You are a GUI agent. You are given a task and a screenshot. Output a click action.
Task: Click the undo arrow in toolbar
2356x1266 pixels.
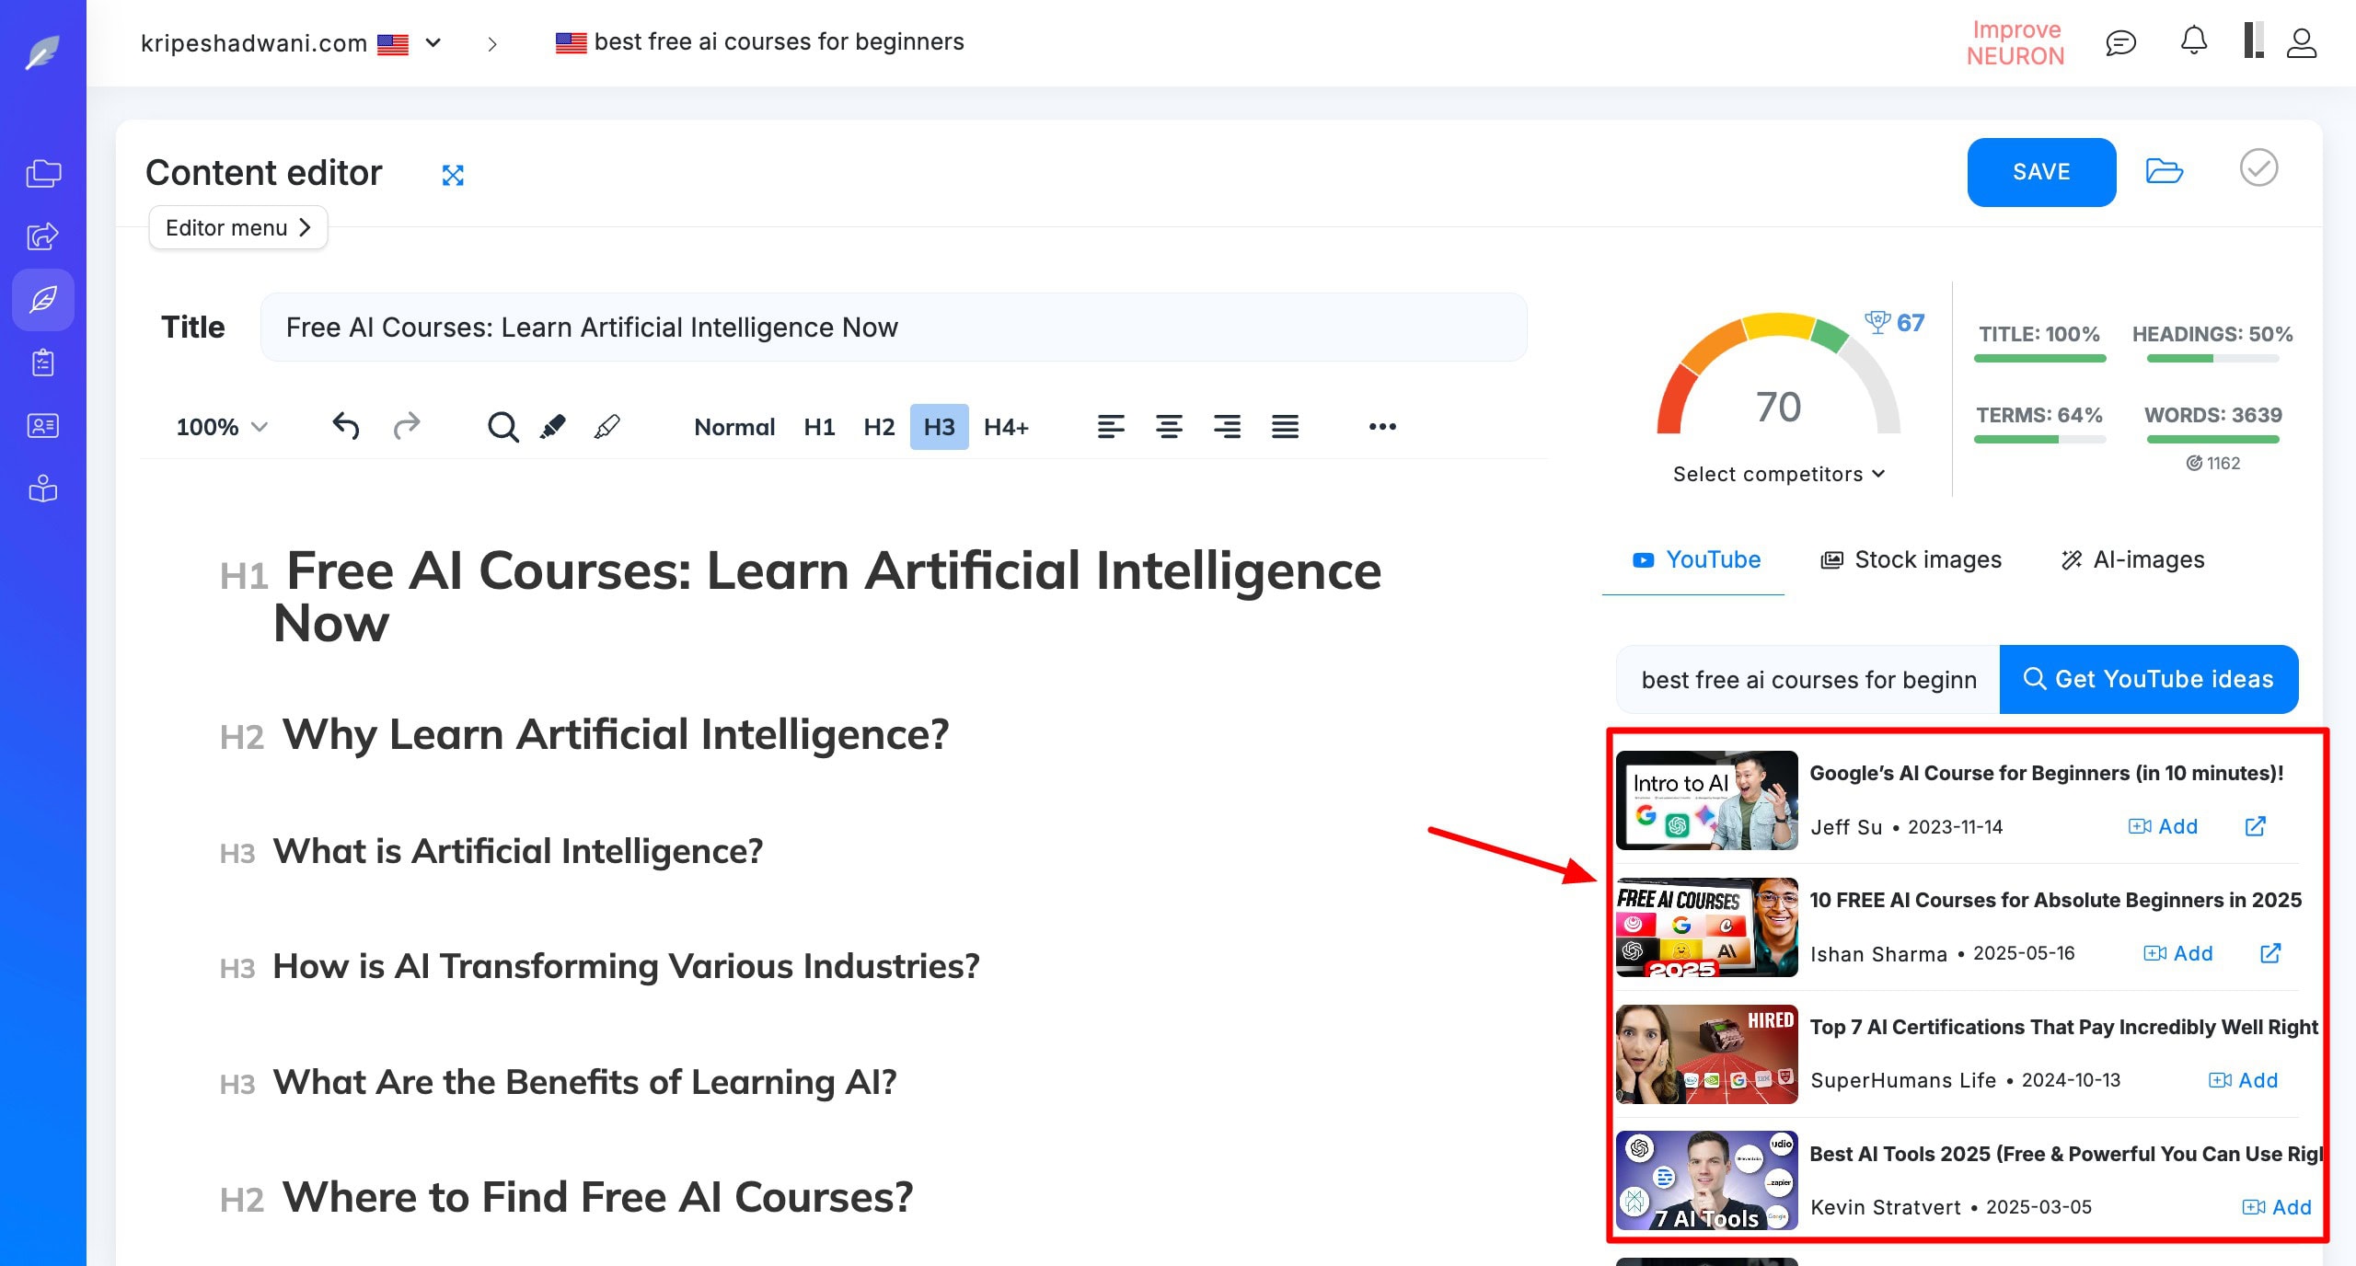coord(345,426)
